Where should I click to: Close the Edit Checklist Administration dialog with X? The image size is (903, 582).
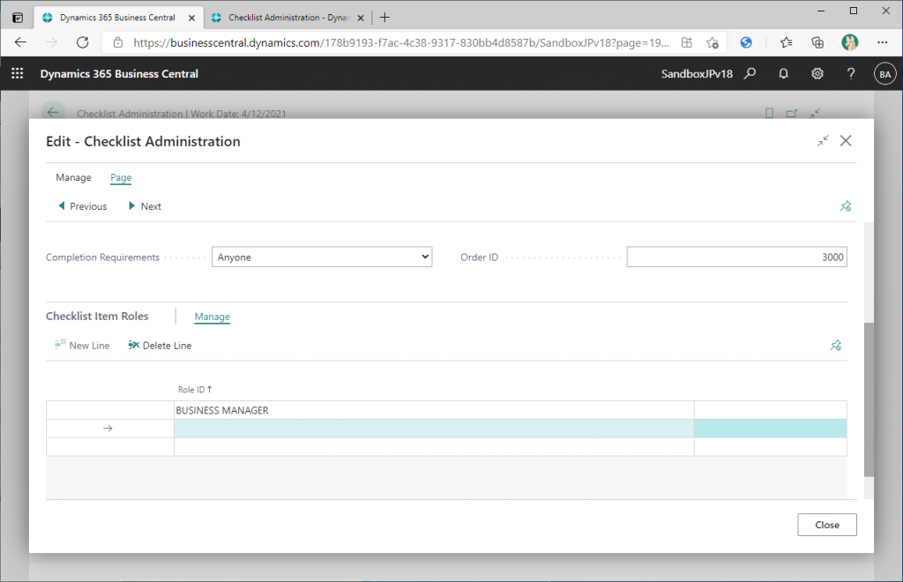pyautogui.click(x=846, y=140)
